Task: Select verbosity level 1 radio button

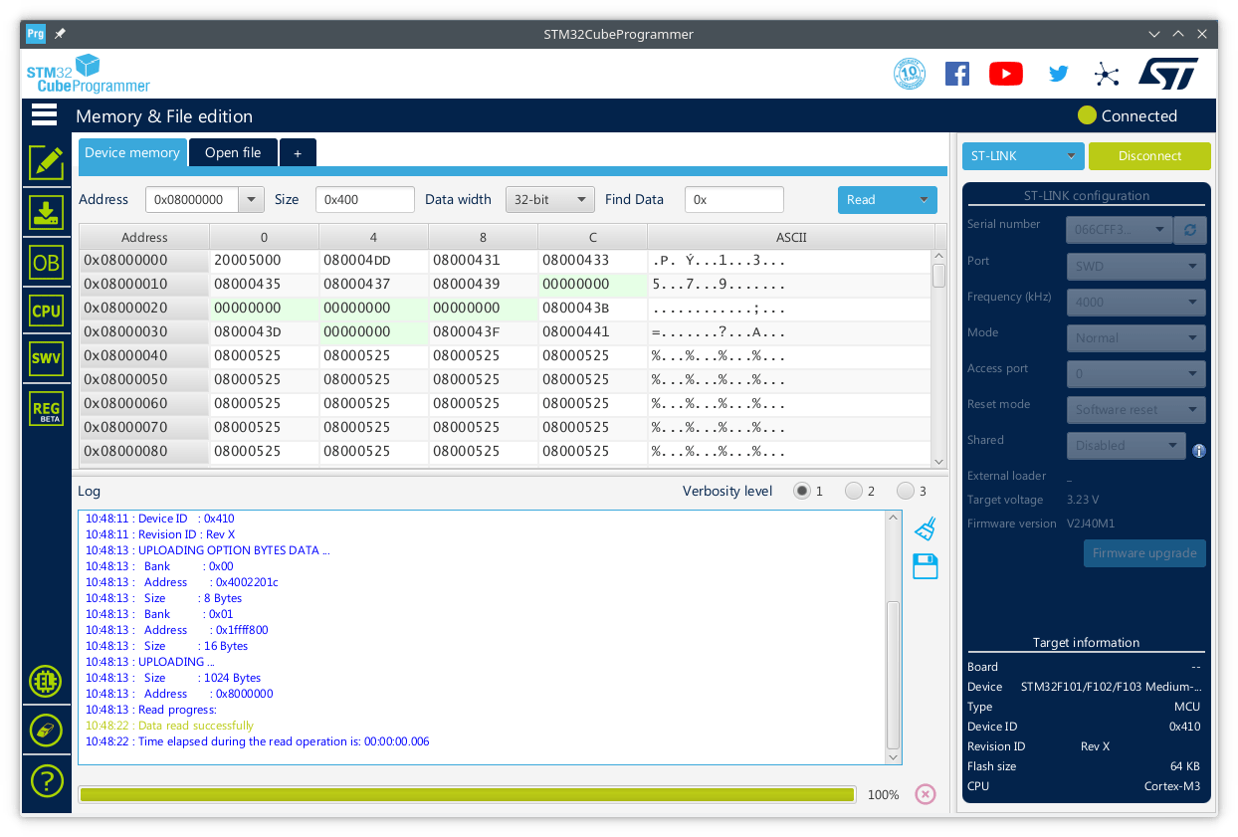Action: pyautogui.click(x=802, y=491)
